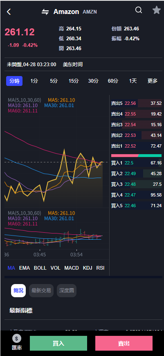Select the 賣出2 order row at 22.53

pos(136,135)
